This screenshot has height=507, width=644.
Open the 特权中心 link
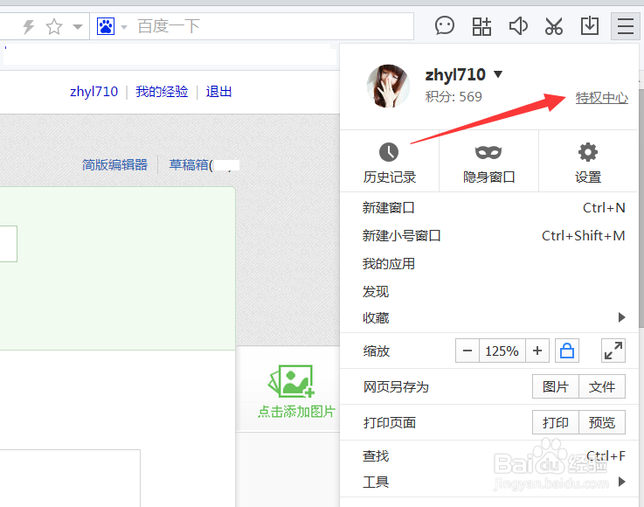click(602, 98)
